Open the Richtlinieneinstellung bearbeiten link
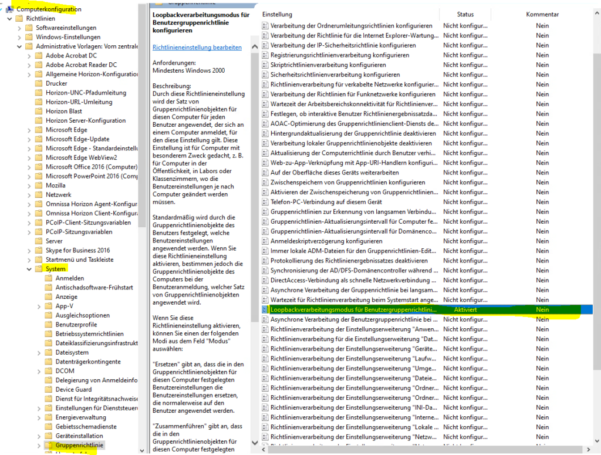This screenshot has height=455, width=601. (x=197, y=48)
